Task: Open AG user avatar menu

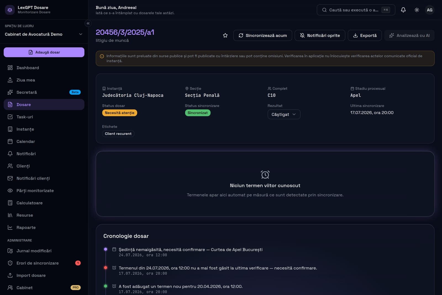Action: [x=430, y=10]
